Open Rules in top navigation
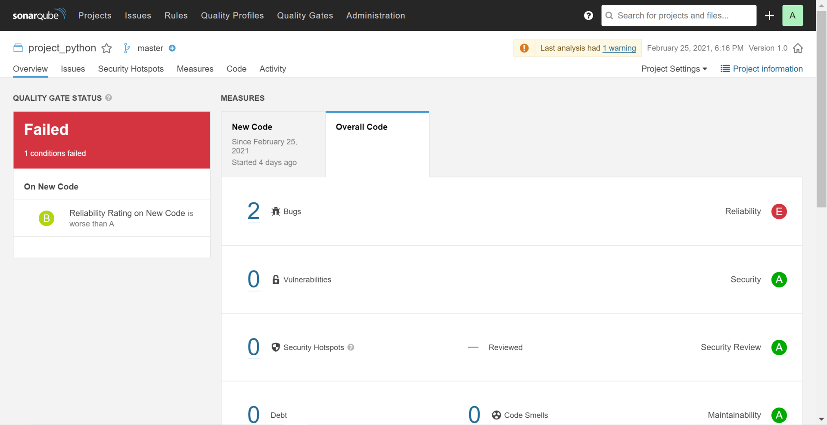Image resolution: width=827 pixels, height=425 pixels. [x=176, y=16]
